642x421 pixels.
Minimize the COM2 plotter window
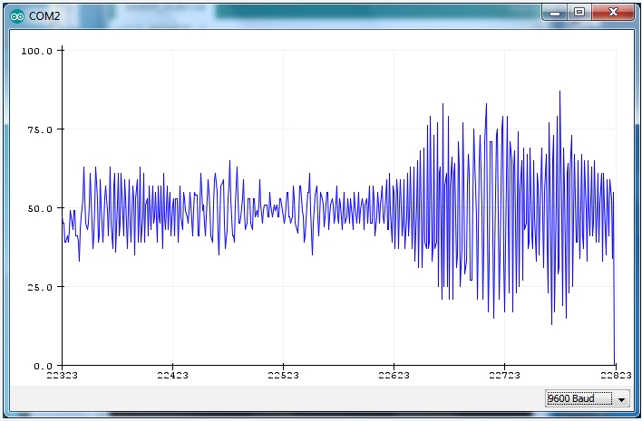pyautogui.click(x=554, y=12)
